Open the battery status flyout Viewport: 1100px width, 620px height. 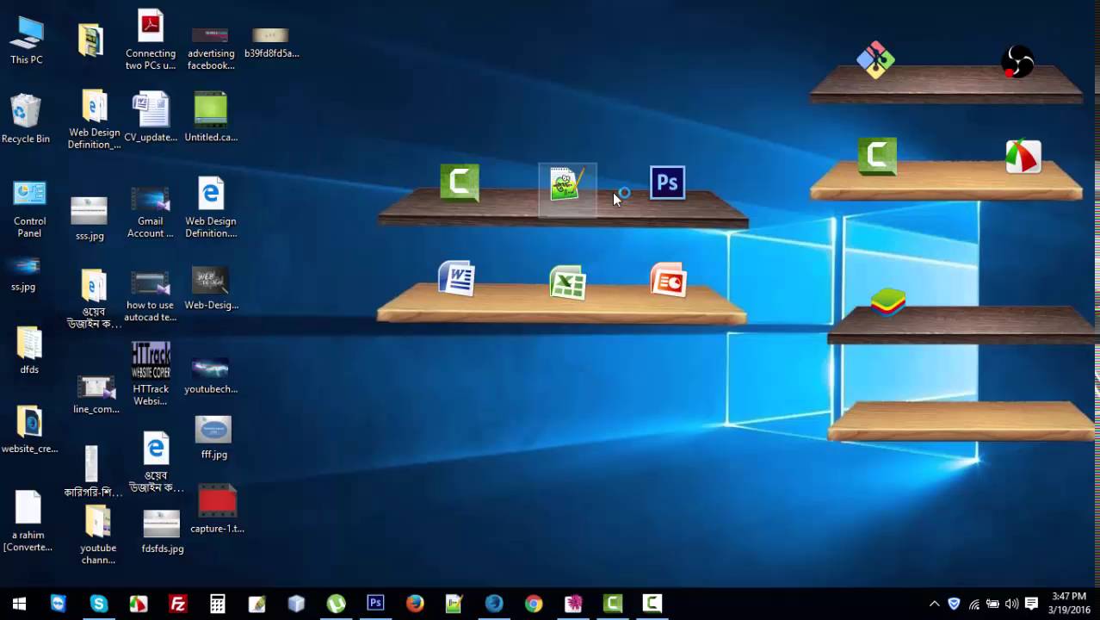pyautogui.click(x=992, y=604)
